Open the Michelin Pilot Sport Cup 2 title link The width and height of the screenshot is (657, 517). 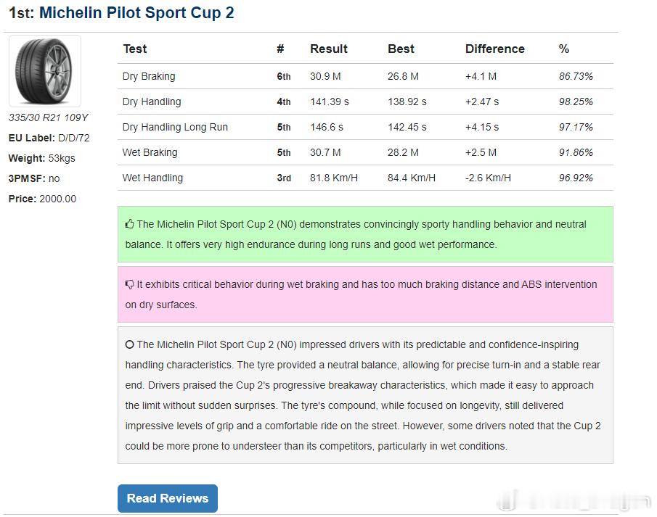136,13
